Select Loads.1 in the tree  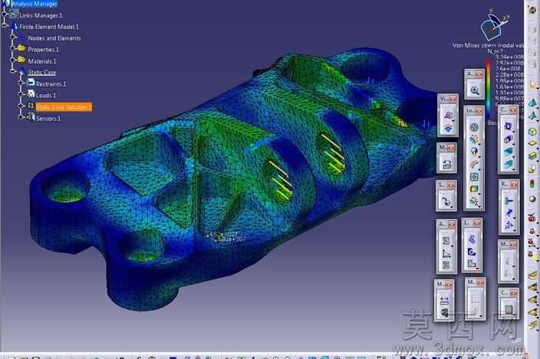pos(46,95)
